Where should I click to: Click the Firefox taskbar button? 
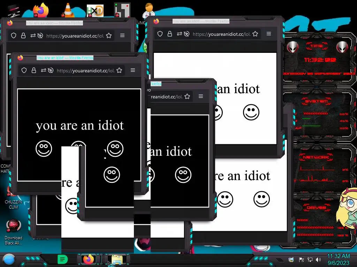(x=89, y=259)
